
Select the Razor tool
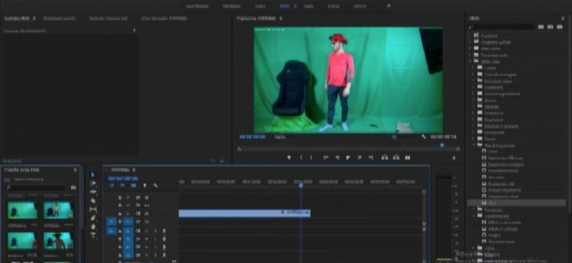(x=93, y=200)
